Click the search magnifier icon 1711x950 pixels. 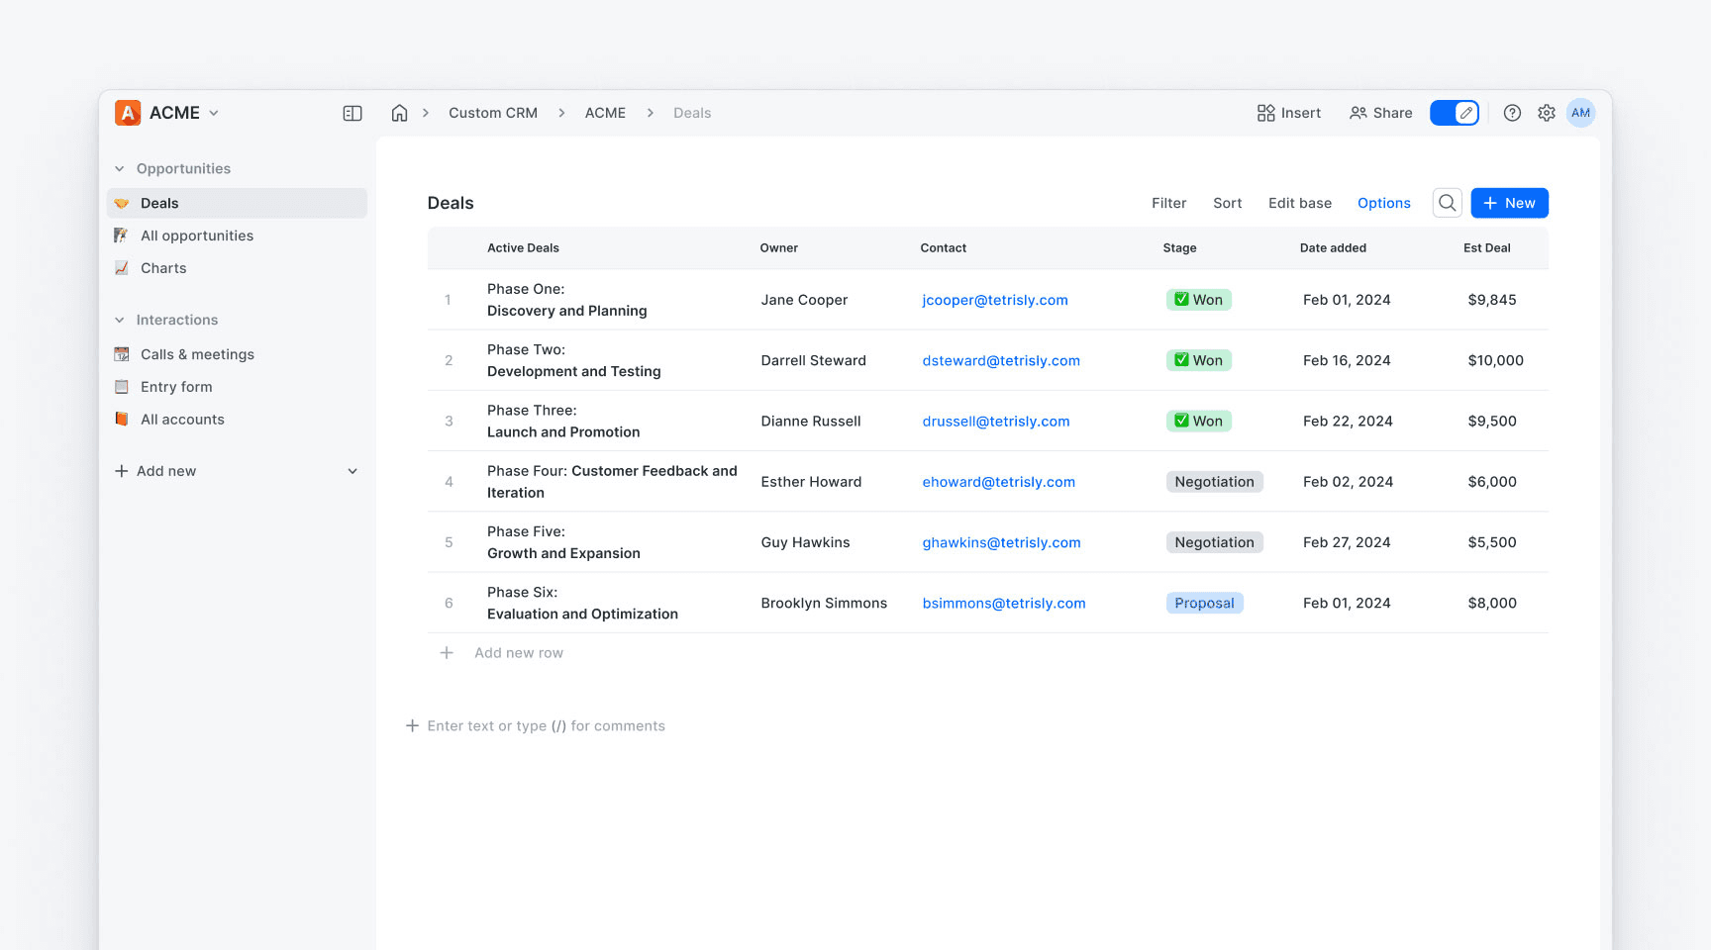(1448, 203)
